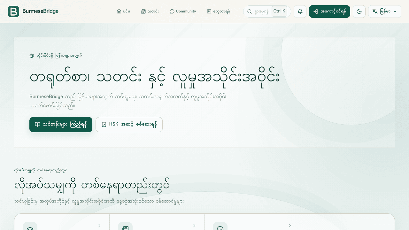
Task: Click the သင်တန်းများ ကြည့်ရန် courses button
Action: pos(61,125)
